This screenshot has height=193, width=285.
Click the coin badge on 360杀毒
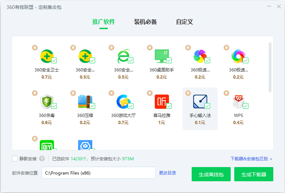(x=35, y=93)
